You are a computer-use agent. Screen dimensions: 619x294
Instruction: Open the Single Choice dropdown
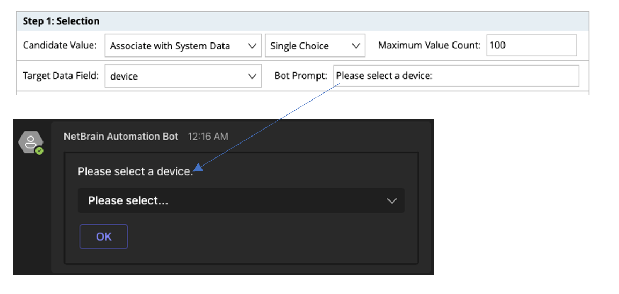coord(315,46)
